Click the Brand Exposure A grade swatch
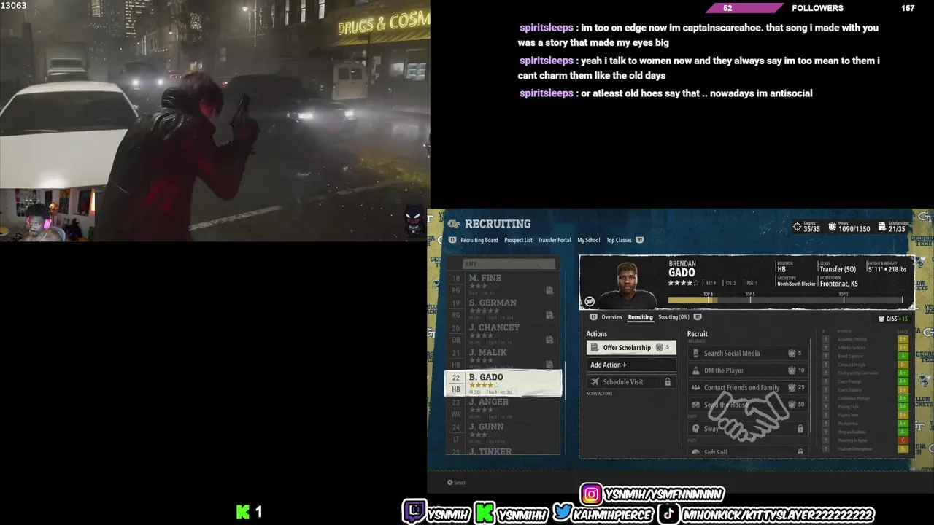Viewport: 934px width, 525px height. pyautogui.click(x=903, y=356)
